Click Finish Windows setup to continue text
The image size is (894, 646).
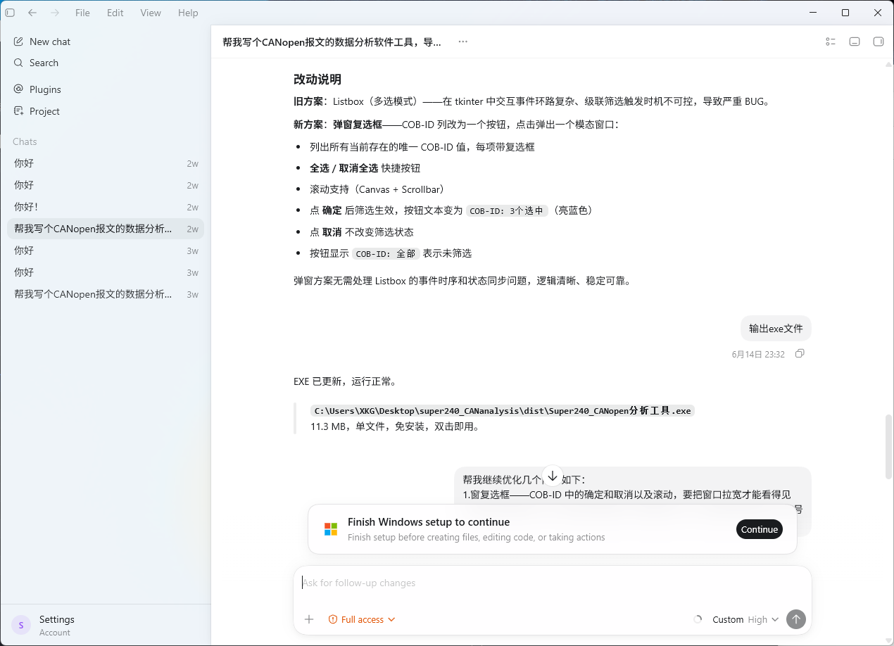pyautogui.click(x=429, y=522)
